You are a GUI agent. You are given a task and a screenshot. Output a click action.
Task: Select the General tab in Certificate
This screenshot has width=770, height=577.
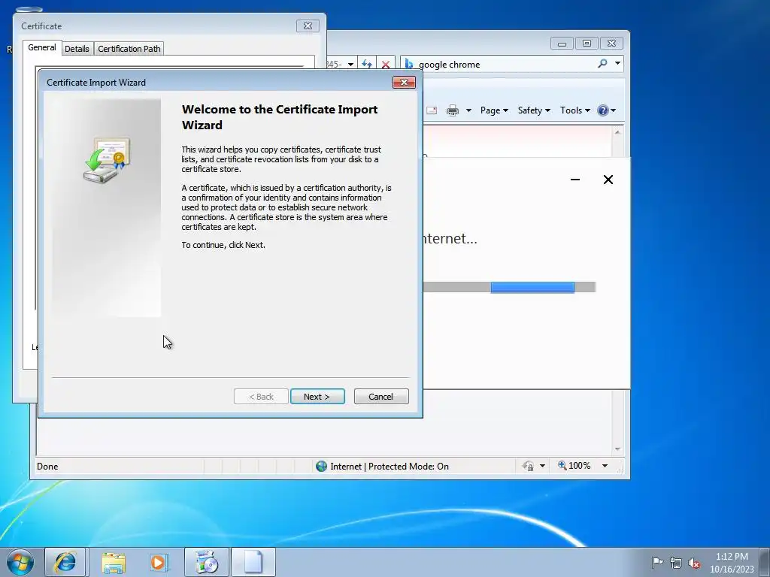[42, 47]
